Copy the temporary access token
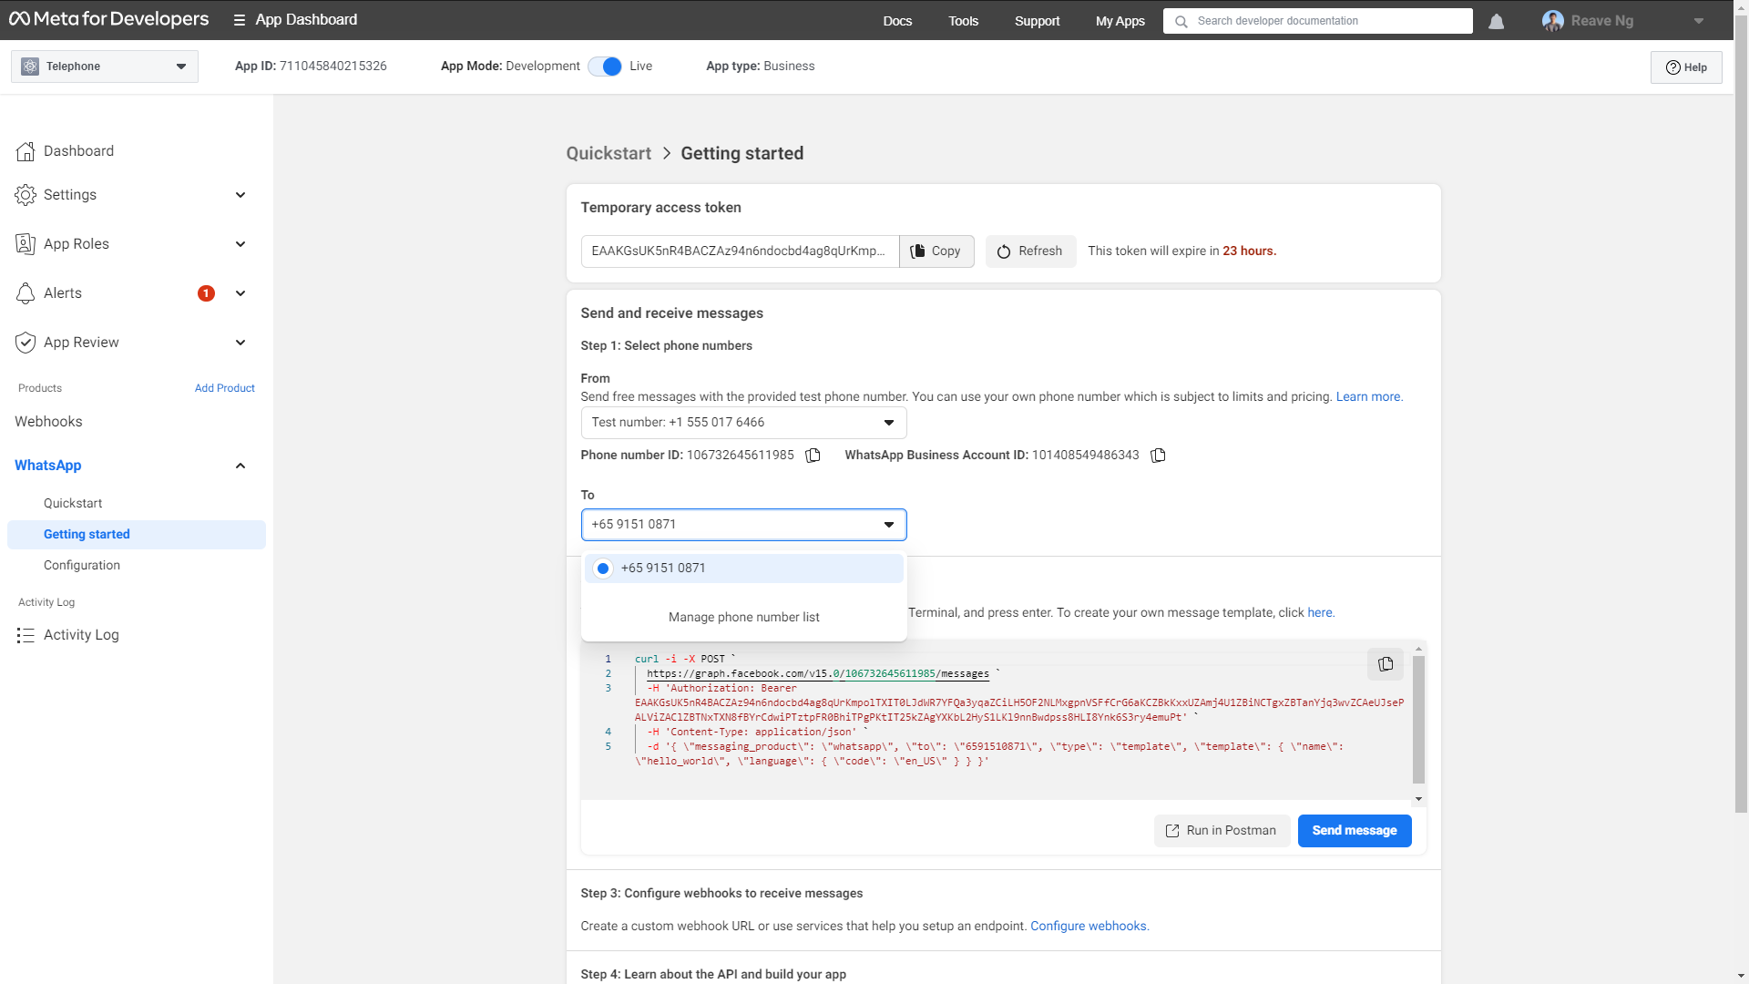The height and width of the screenshot is (984, 1749). click(936, 251)
